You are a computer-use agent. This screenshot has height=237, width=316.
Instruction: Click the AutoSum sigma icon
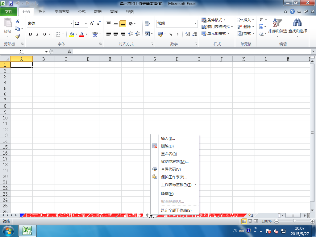(261, 20)
